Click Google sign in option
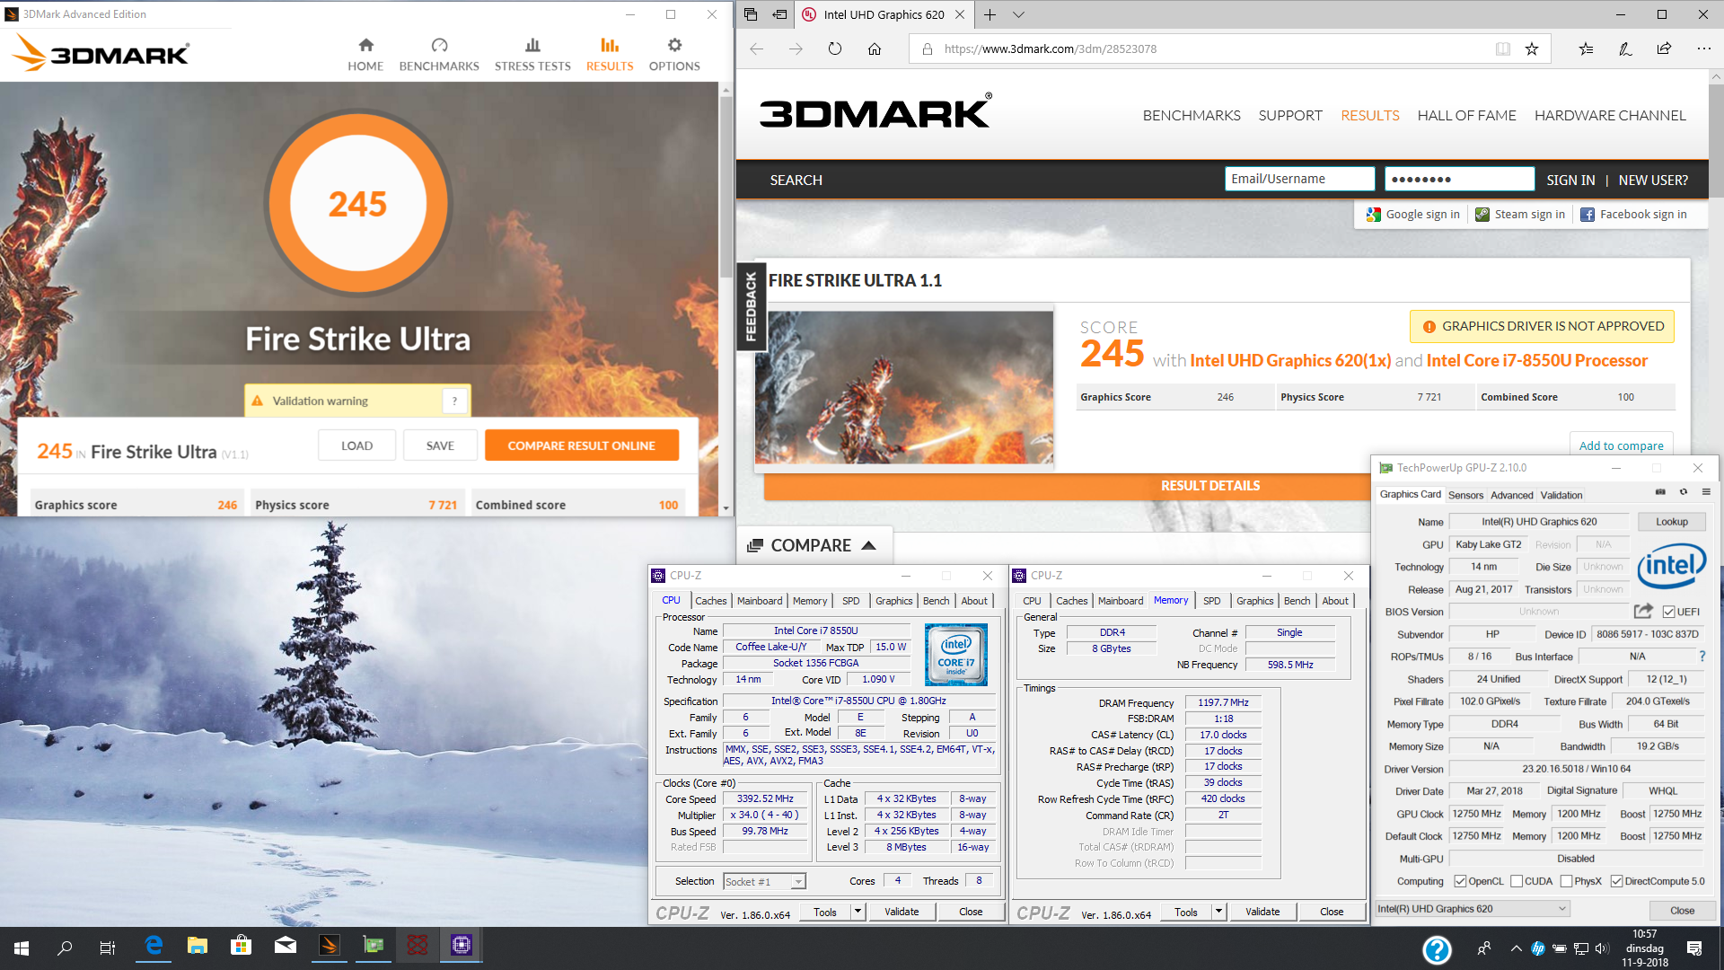Viewport: 1724px width, 970px height. [1414, 215]
